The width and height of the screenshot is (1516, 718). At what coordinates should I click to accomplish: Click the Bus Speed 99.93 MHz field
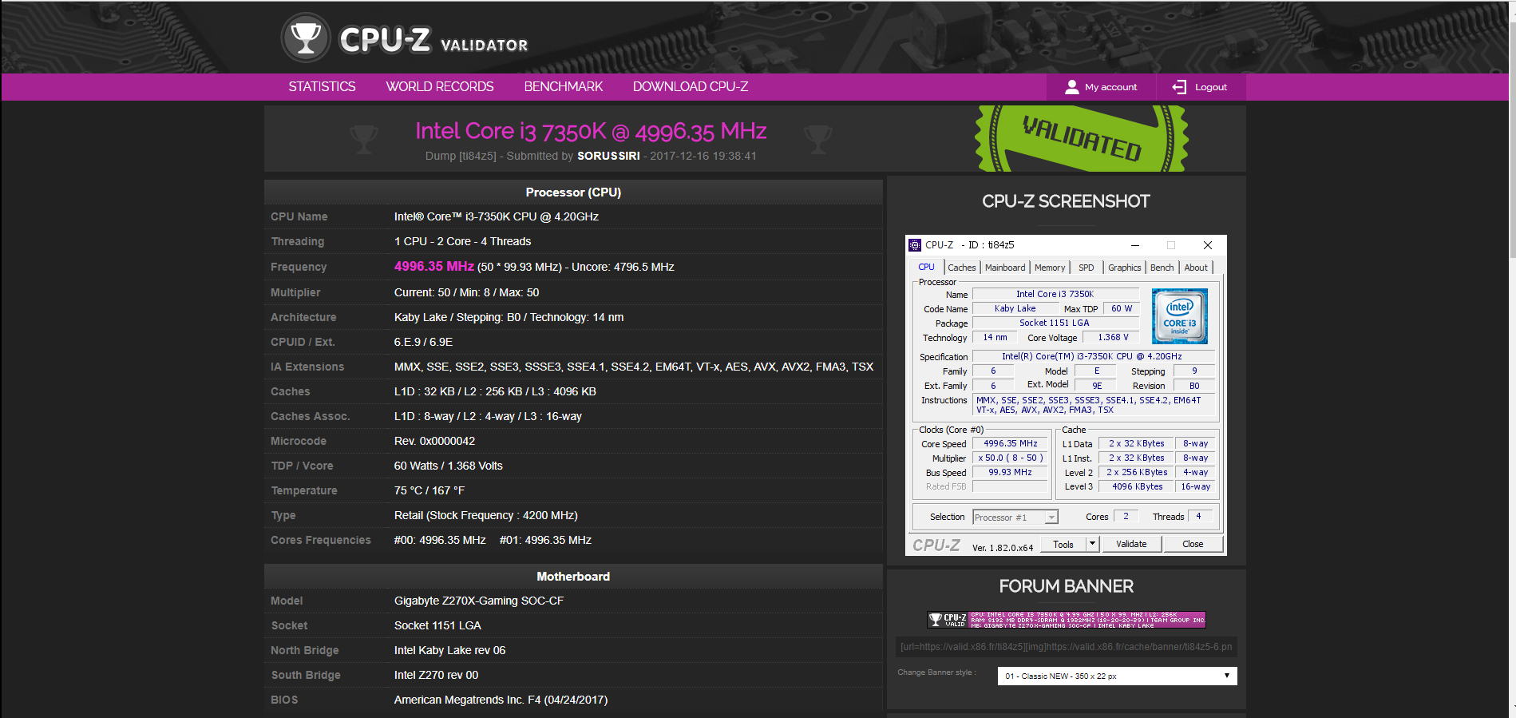1011,473
